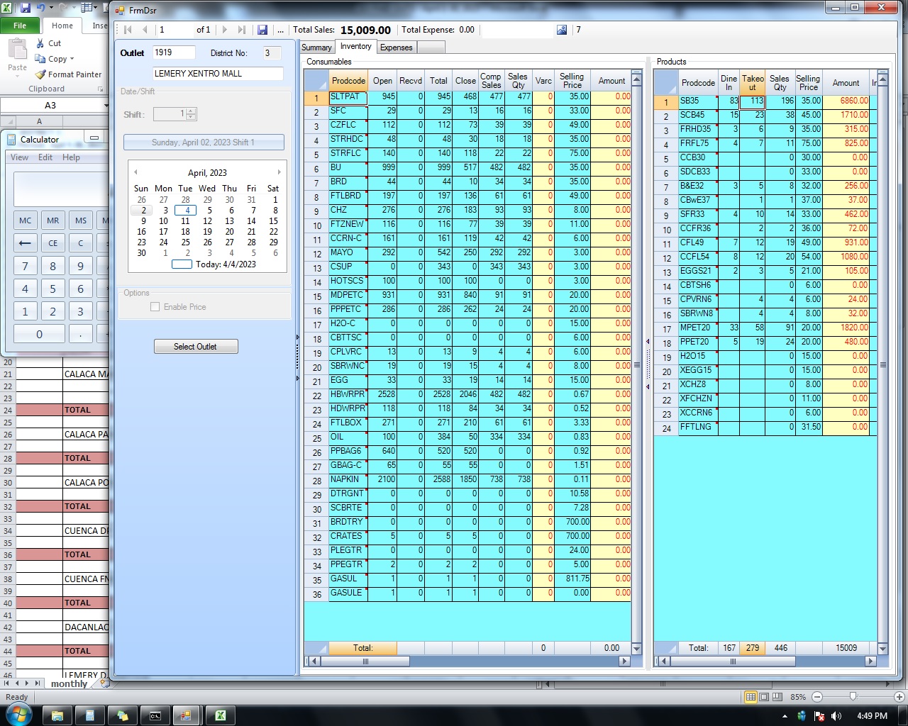This screenshot has height=726, width=908.
Task: Enable the Enable Price checkbox
Action: point(155,307)
